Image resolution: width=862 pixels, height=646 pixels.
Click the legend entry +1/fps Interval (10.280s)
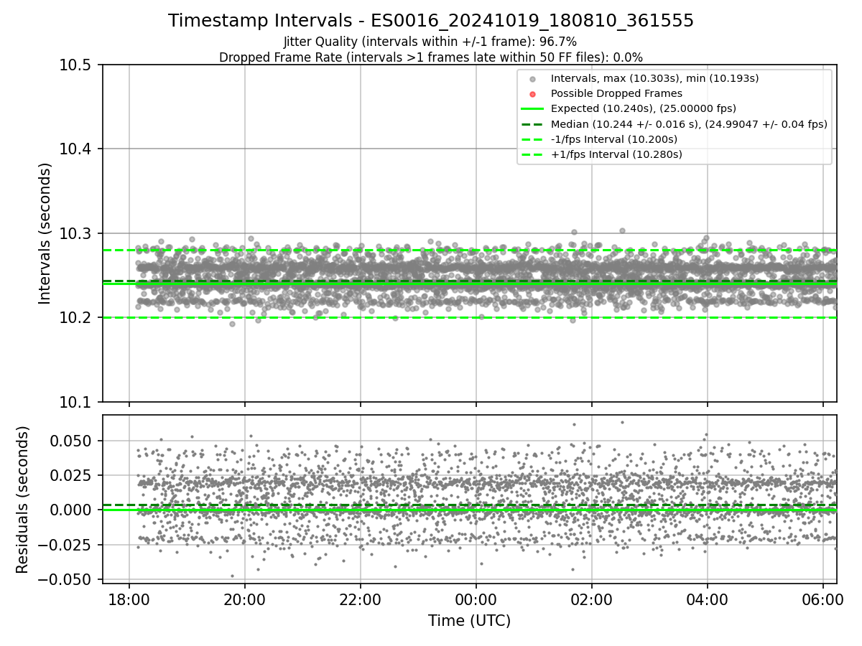[616, 154]
